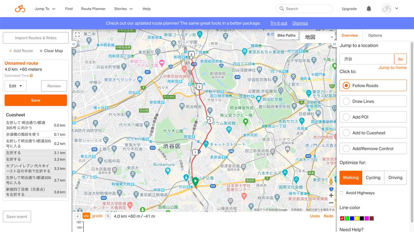The height and width of the screenshot is (232, 414).
Task: Open the notifications bell
Action: click(369, 9)
